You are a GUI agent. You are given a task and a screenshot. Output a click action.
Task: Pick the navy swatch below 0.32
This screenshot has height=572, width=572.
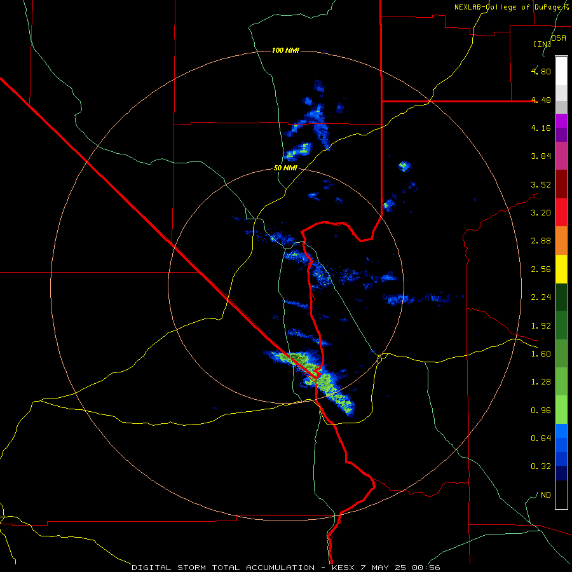point(561,473)
